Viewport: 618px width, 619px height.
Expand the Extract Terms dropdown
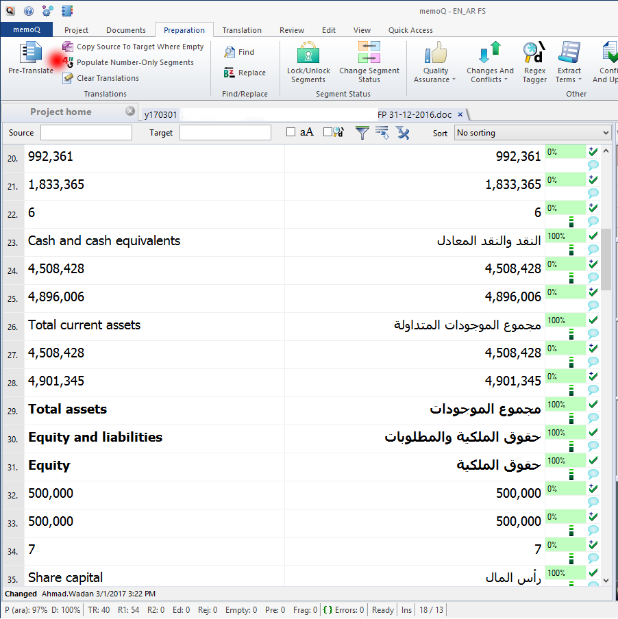point(569,79)
